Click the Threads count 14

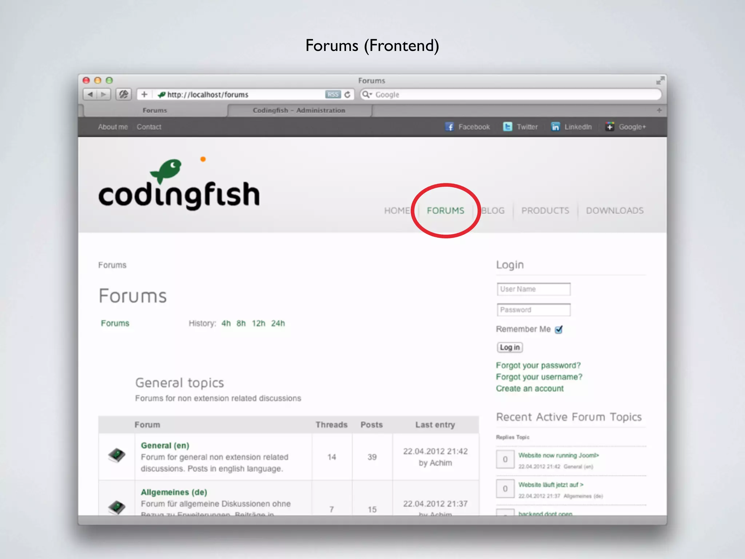pyautogui.click(x=331, y=457)
